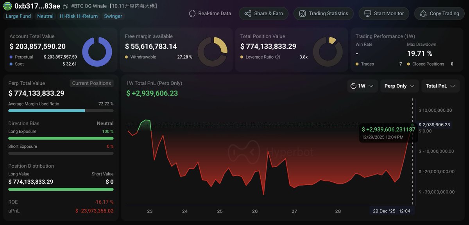Select the Large Fund tag
The height and width of the screenshot is (225, 469).
(x=18, y=16)
